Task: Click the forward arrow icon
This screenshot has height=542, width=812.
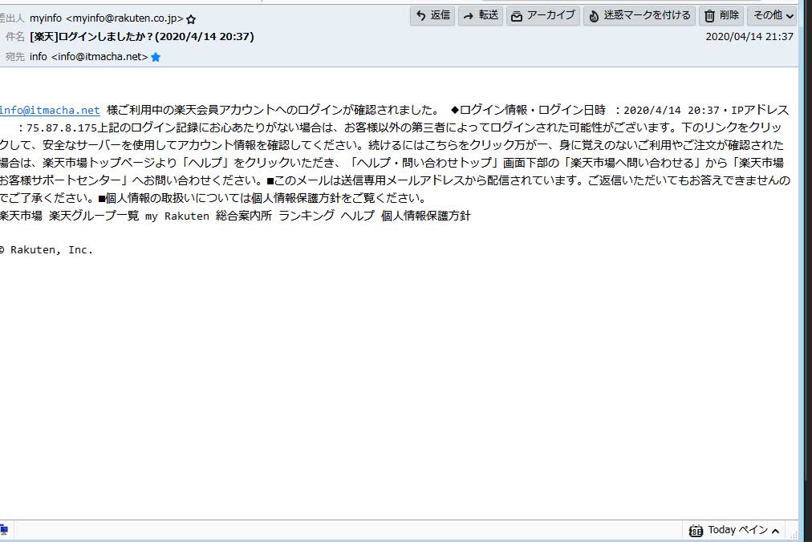Action: point(469,16)
